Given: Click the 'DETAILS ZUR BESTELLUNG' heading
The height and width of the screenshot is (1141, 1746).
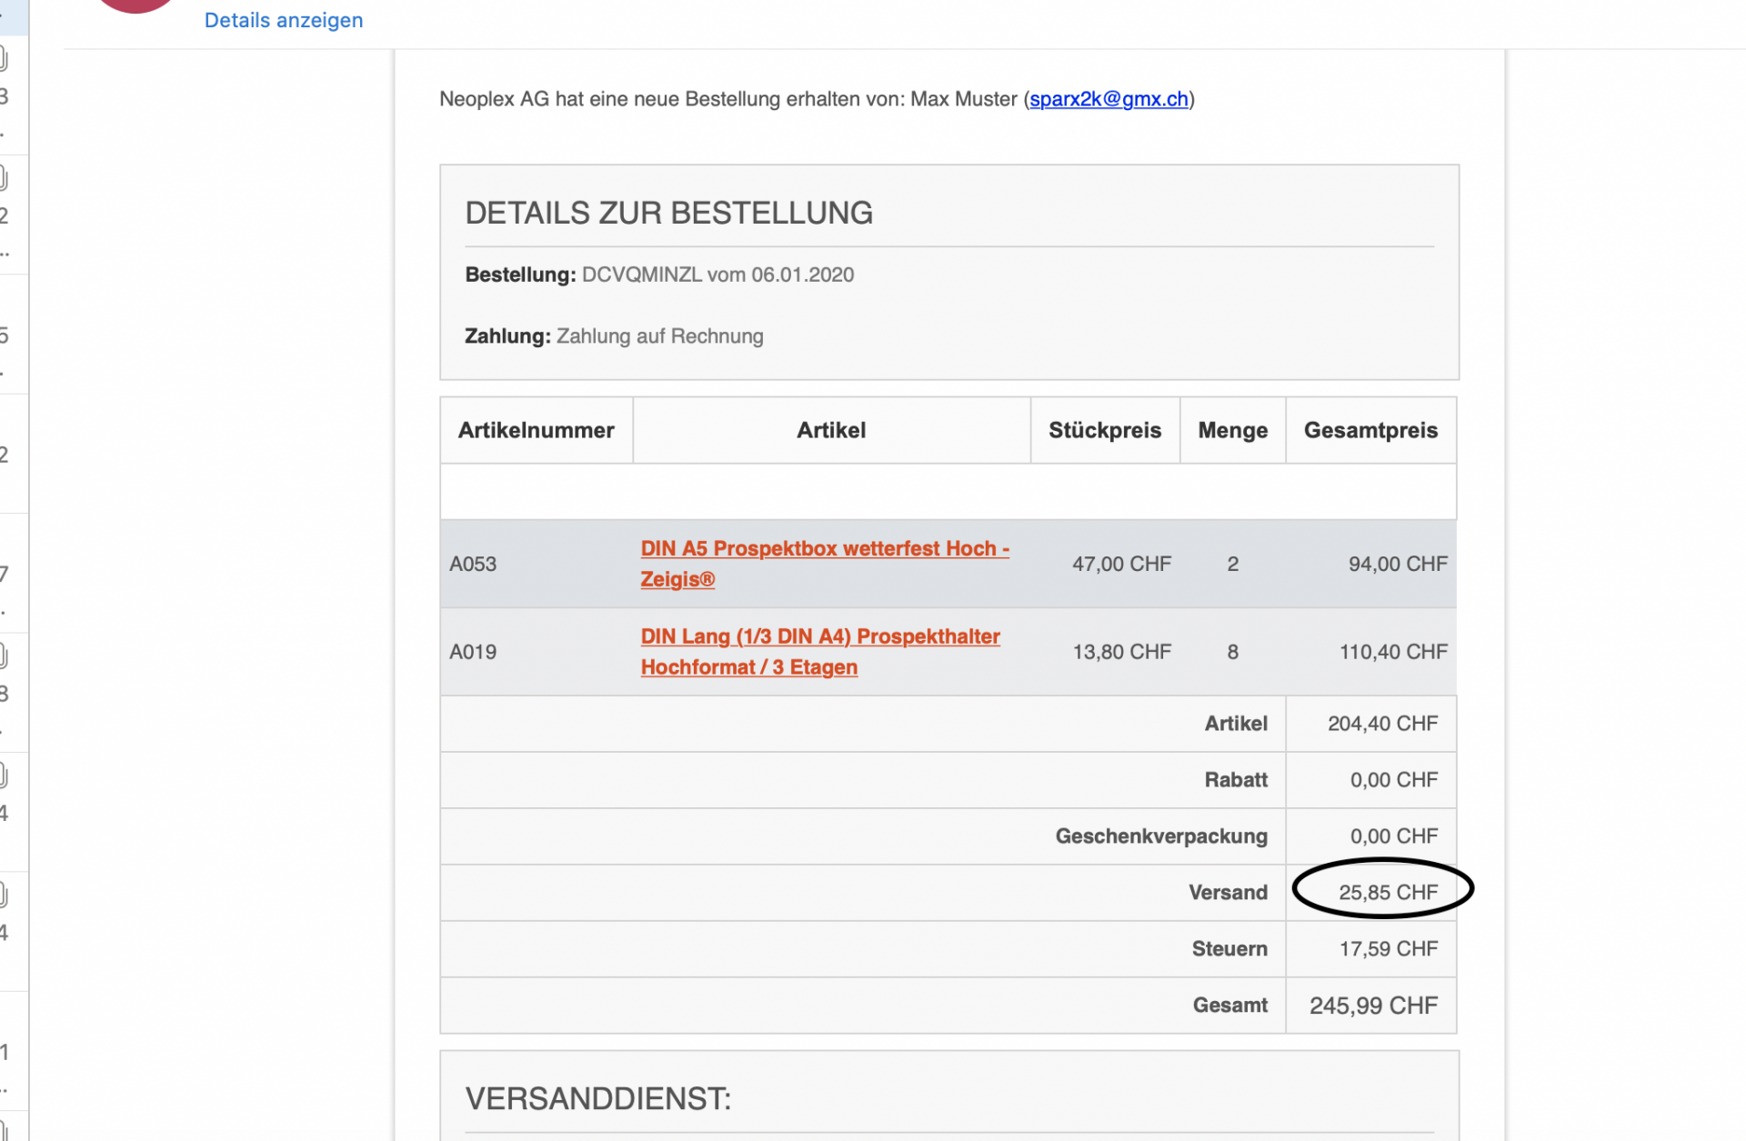Looking at the screenshot, I should 668,213.
